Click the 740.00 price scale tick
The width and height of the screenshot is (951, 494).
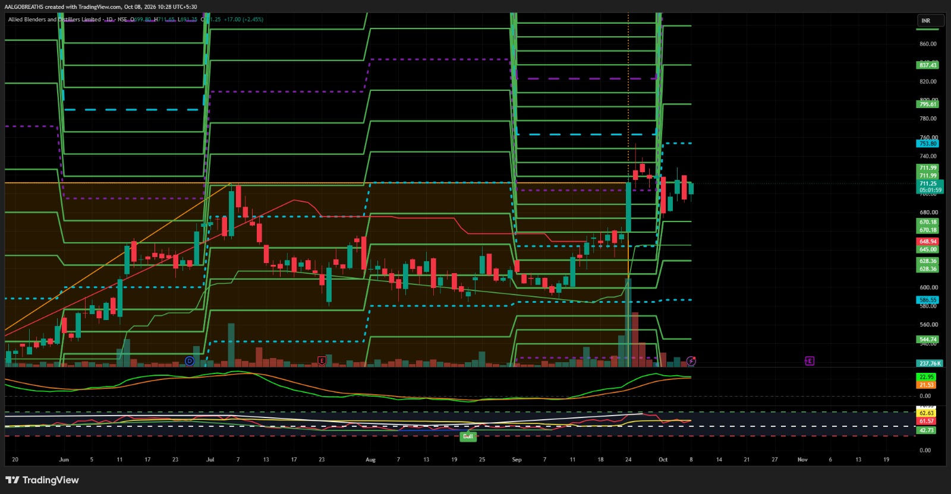pos(928,156)
